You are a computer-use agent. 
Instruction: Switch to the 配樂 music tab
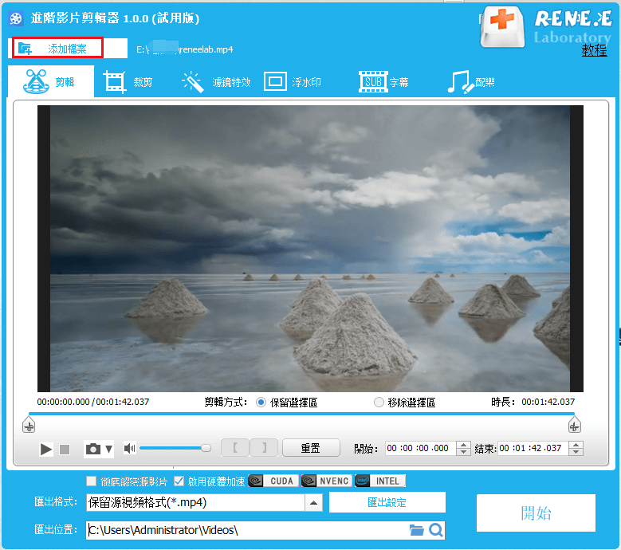tap(471, 82)
